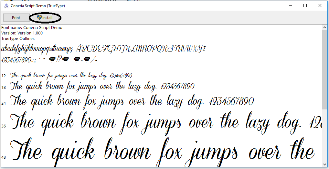Click the vertical scrollbar thumb
The width and height of the screenshot is (329, 169).
[324, 70]
